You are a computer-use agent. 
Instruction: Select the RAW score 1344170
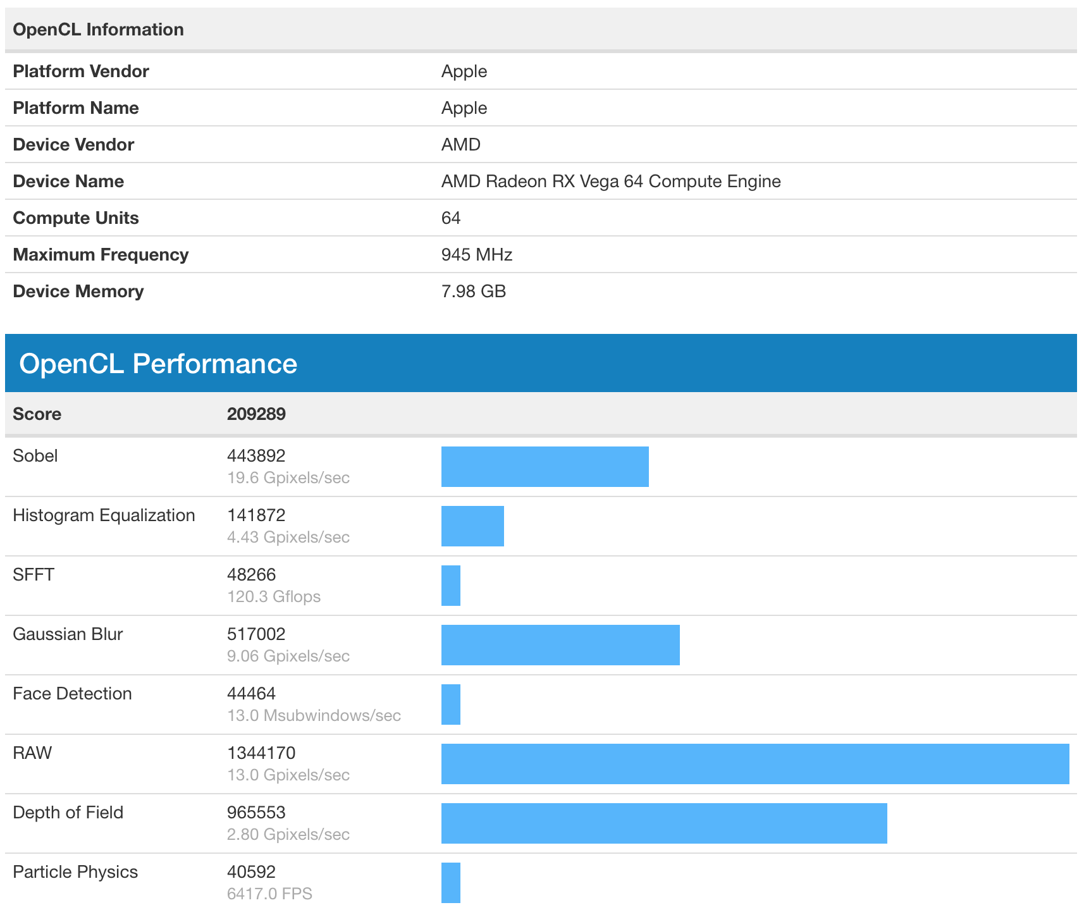coord(261,753)
